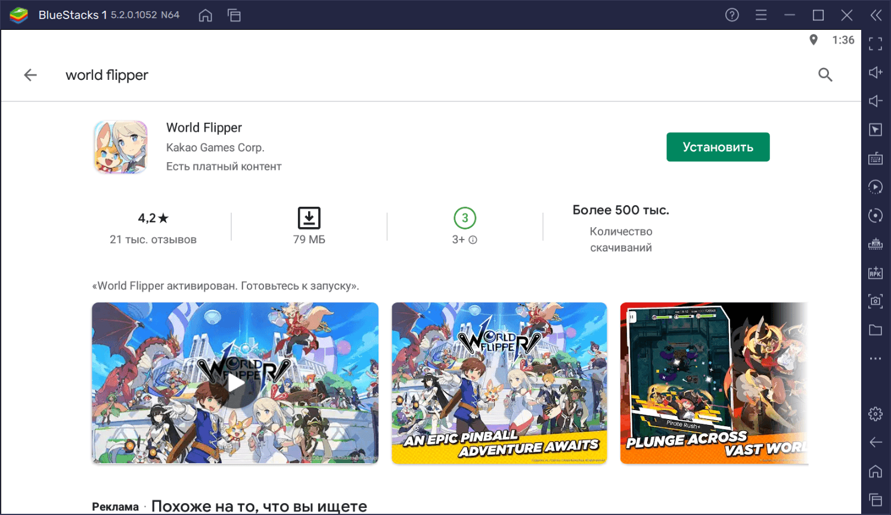Go back using the Play Store back arrow
This screenshot has width=891, height=515.
click(x=30, y=75)
